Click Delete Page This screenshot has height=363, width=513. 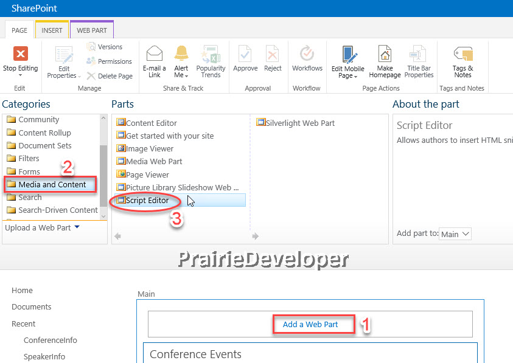[x=110, y=76]
